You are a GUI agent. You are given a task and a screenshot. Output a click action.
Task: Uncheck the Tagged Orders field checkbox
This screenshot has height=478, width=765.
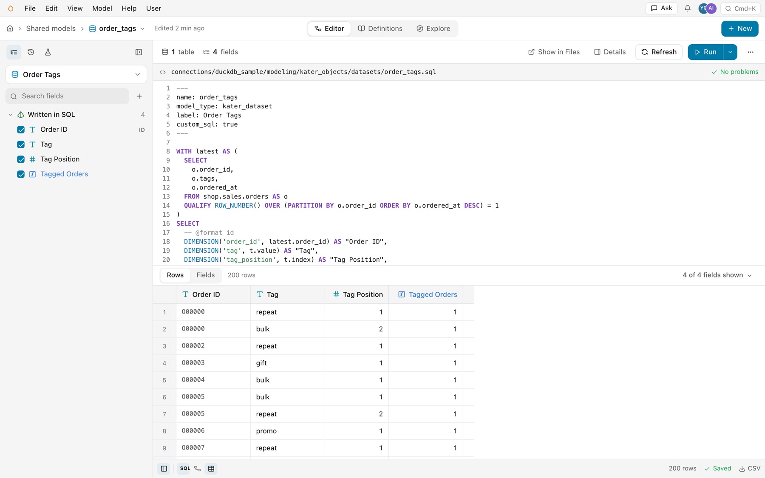click(21, 174)
